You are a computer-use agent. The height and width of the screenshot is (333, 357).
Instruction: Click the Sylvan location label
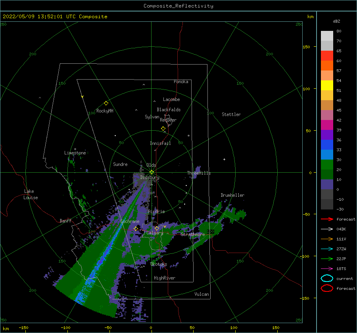[x=152, y=116]
